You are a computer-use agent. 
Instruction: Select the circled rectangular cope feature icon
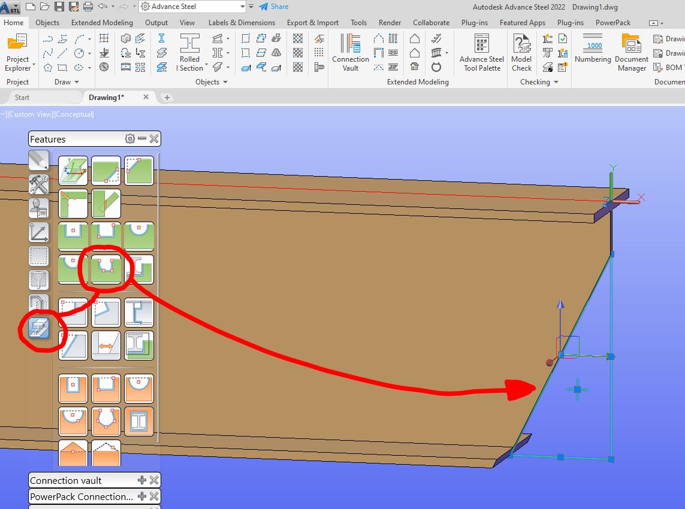pyautogui.click(x=105, y=268)
